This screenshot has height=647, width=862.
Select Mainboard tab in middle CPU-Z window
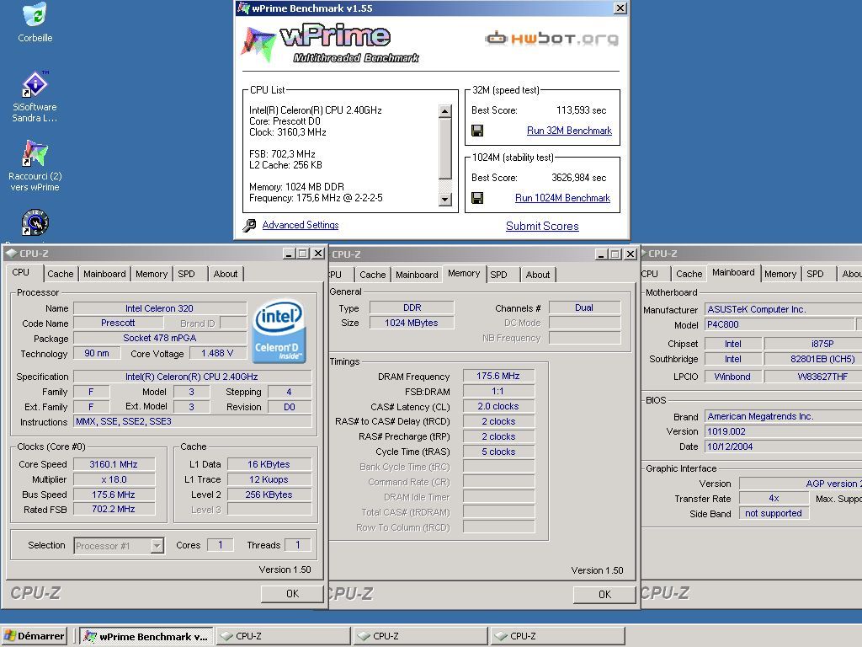click(417, 275)
